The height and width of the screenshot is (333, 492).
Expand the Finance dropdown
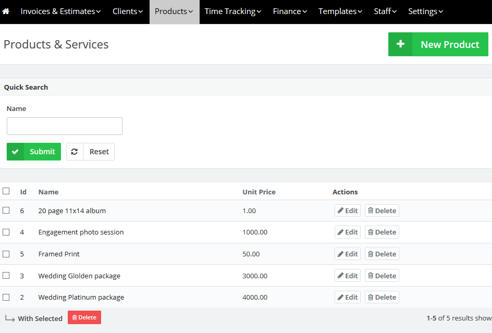point(289,11)
